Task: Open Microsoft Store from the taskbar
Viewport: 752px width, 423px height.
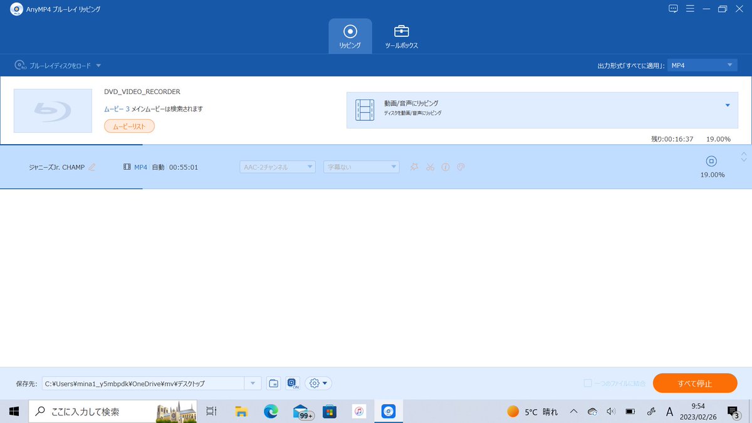Action: pos(330,412)
